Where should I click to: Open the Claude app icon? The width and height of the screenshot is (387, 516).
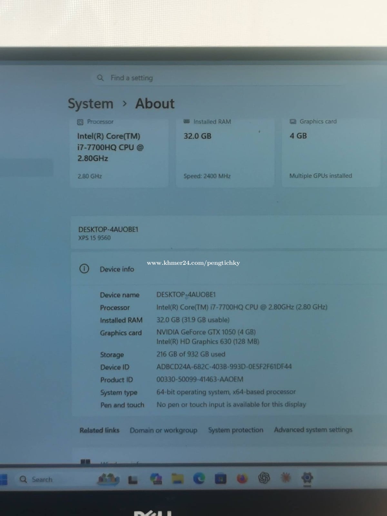(x=286, y=478)
